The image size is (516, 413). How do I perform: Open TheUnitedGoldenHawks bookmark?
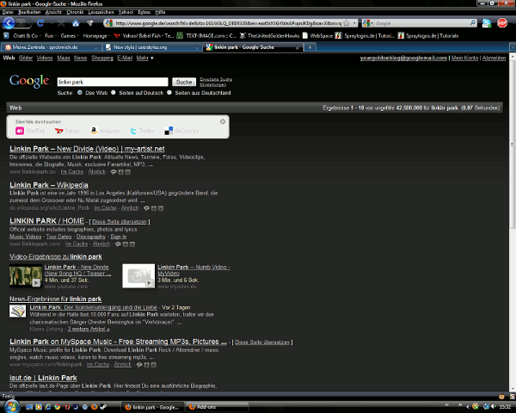[269, 35]
